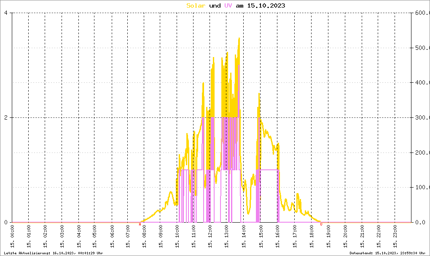Click the right axis value '200.0'
The image size is (430, 256).
click(x=422, y=153)
